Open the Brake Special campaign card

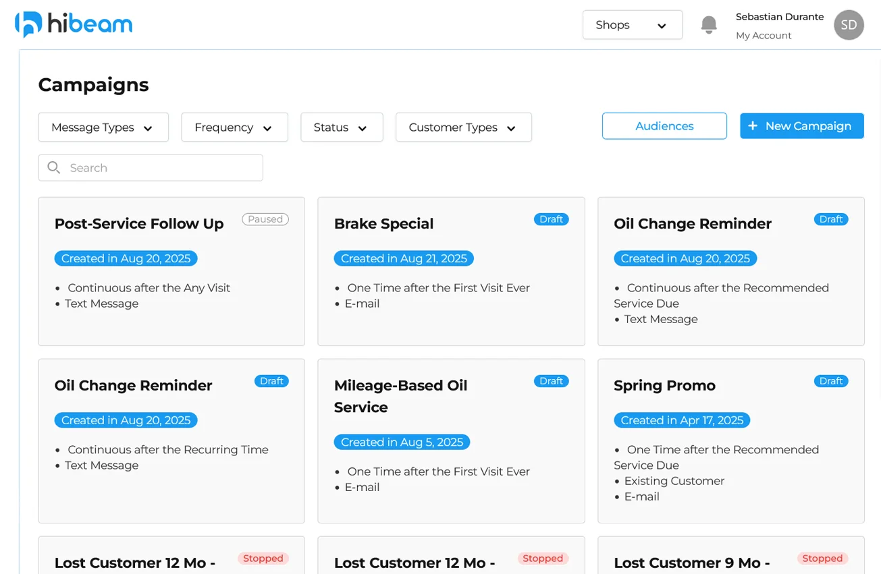pyautogui.click(x=384, y=224)
